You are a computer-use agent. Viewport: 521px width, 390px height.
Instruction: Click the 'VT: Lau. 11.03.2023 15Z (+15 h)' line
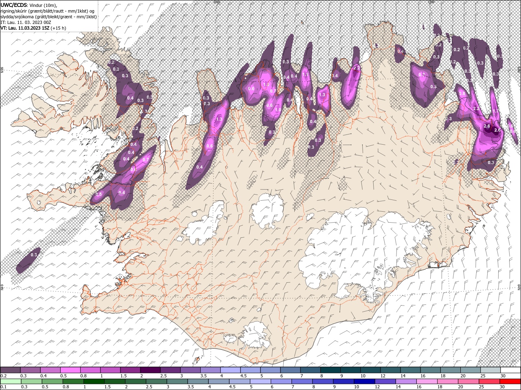click(x=33, y=28)
